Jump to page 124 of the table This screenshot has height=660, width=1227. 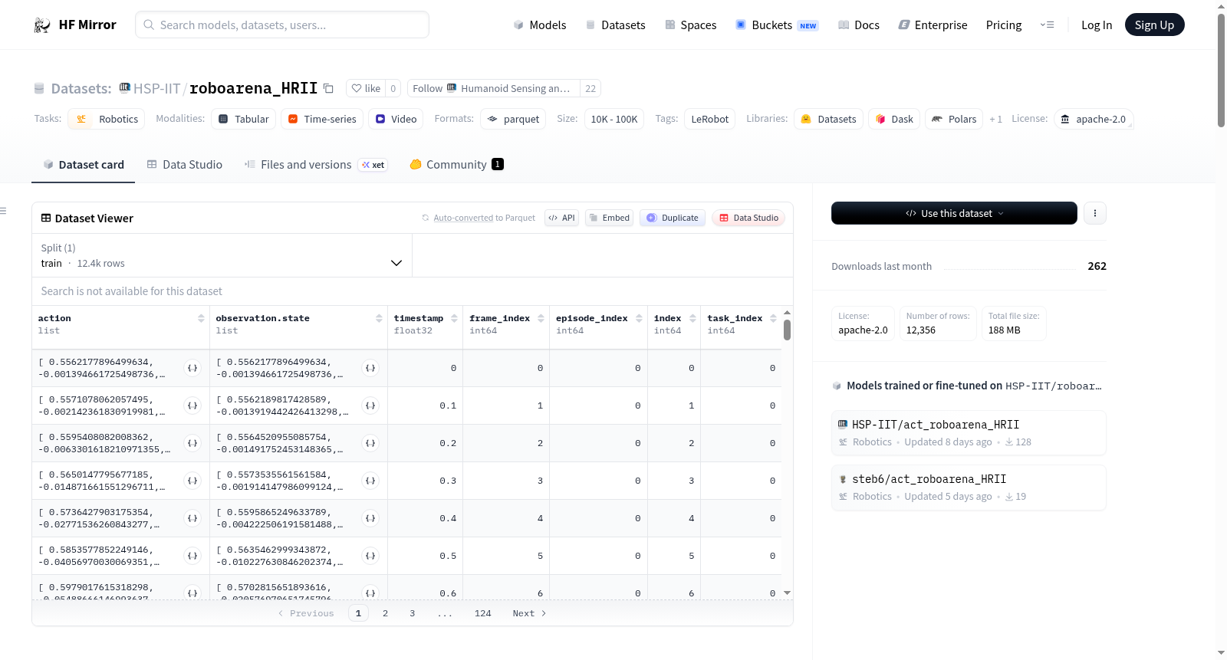point(483,613)
